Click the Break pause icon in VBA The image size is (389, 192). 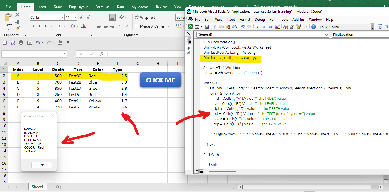pos(264,27)
